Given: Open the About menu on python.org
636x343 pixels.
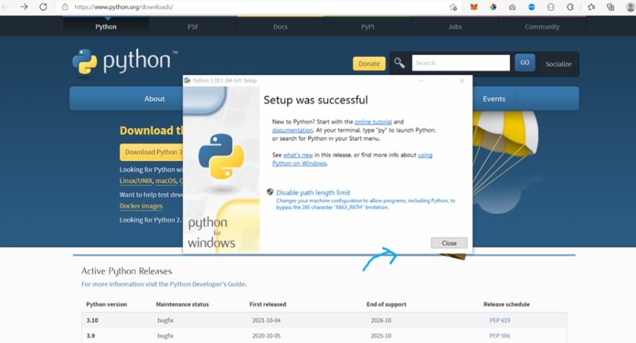Looking at the screenshot, I should point(155,98).
